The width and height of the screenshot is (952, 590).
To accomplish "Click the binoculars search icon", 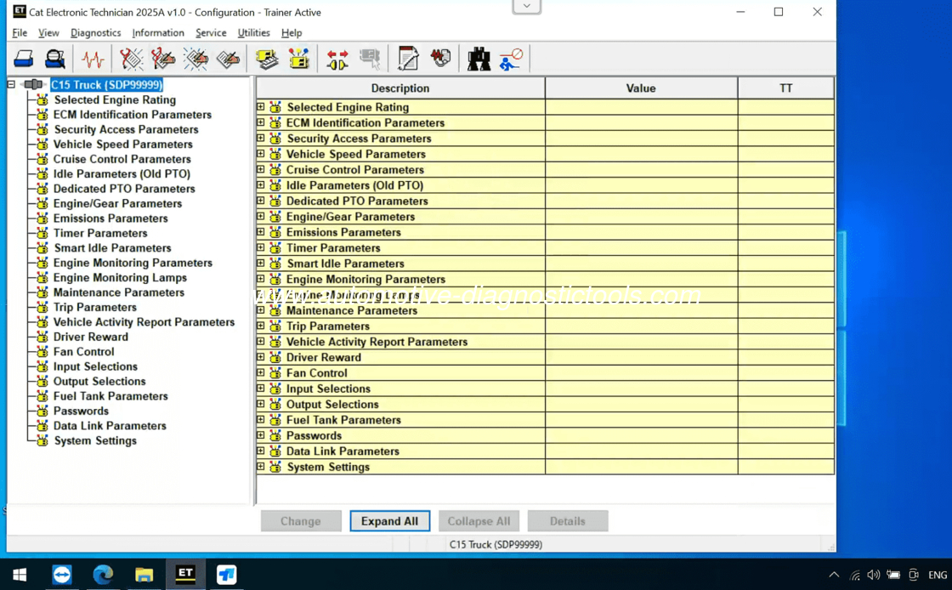I will [x=479, y=59].
